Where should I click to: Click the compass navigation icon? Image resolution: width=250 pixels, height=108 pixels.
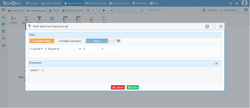tap(204, 10)
